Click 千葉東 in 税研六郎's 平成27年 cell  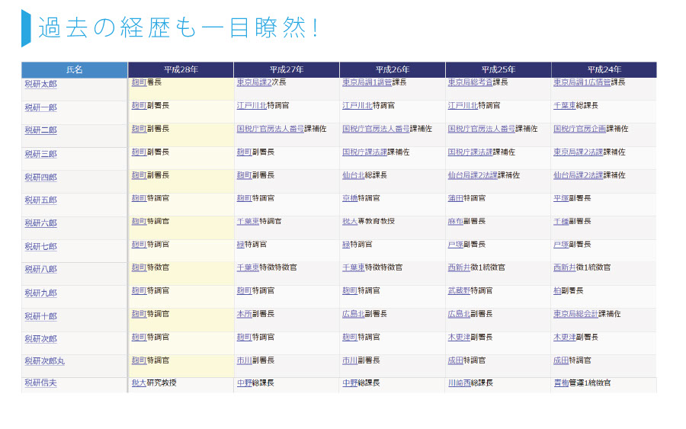coord(248,221)
